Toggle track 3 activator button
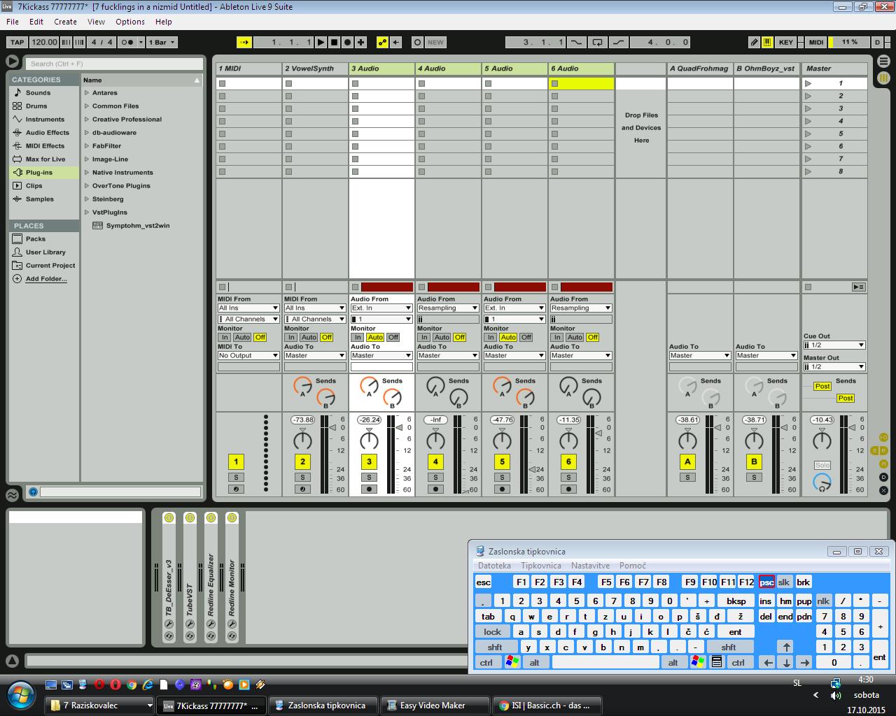This screenshot has width=896, height=716. [369, 461]
